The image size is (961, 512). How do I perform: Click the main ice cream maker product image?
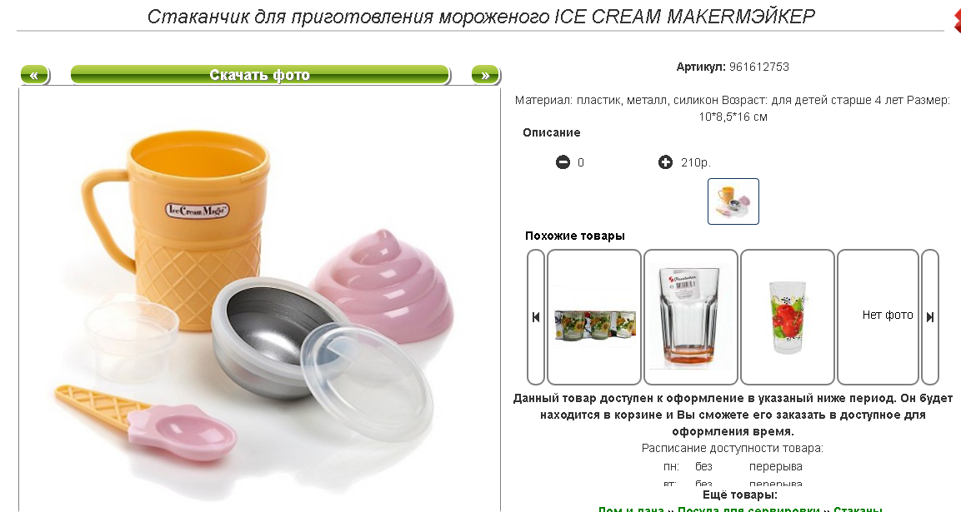tap(259, 300)
